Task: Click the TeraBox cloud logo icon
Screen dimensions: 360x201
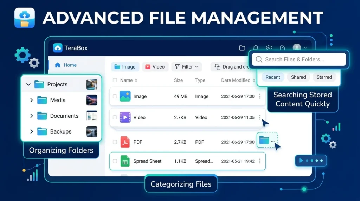Action: (x=58, y=48)
